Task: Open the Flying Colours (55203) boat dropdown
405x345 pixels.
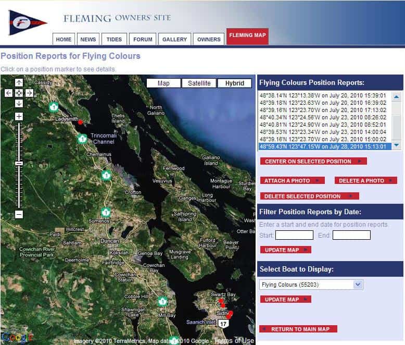Action: point(311,285)
